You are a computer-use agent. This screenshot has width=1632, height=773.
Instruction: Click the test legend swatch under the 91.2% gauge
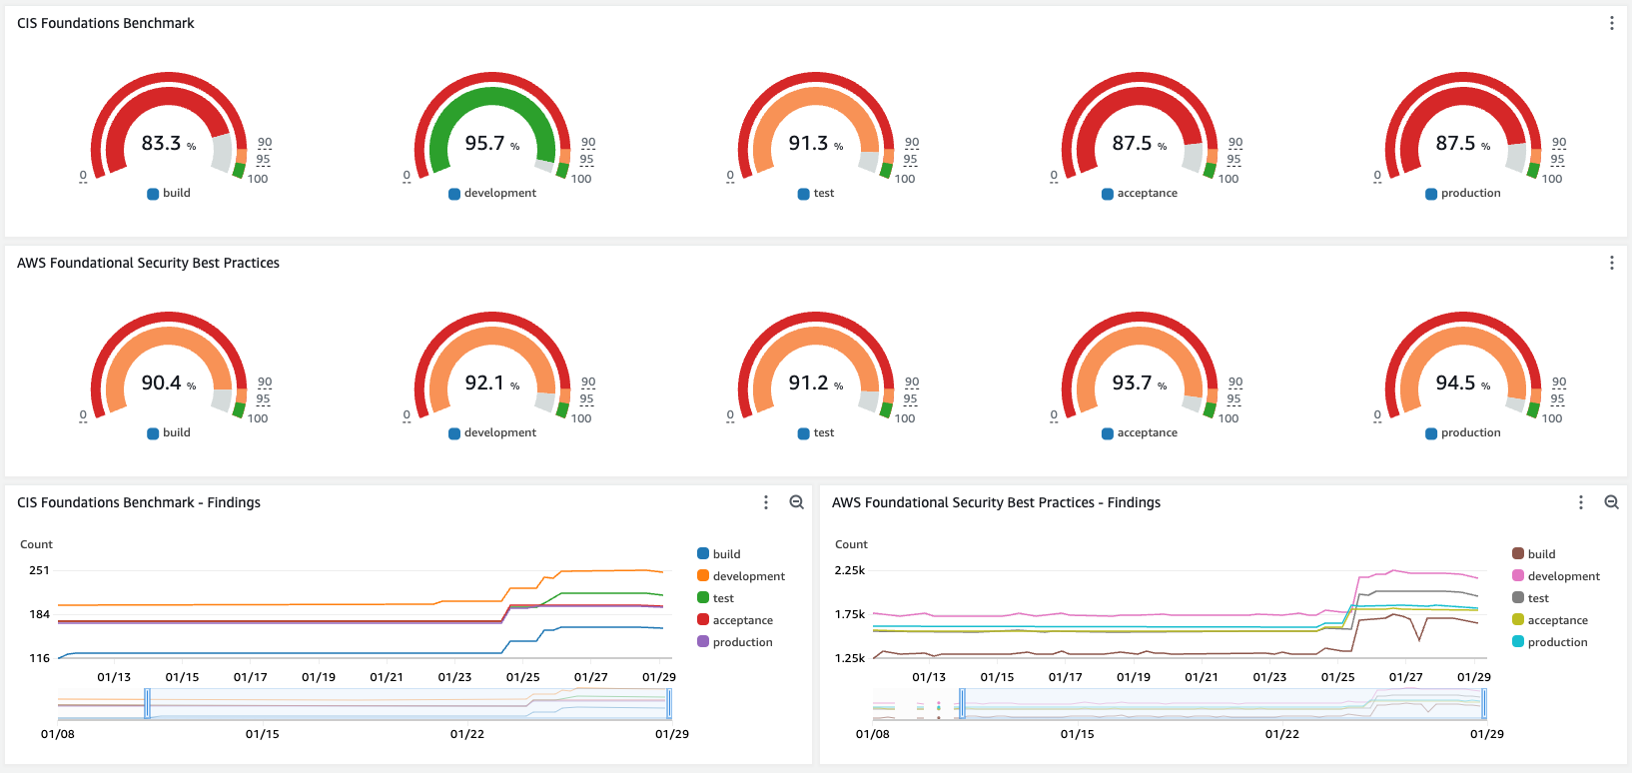click(x=804, y=433)
